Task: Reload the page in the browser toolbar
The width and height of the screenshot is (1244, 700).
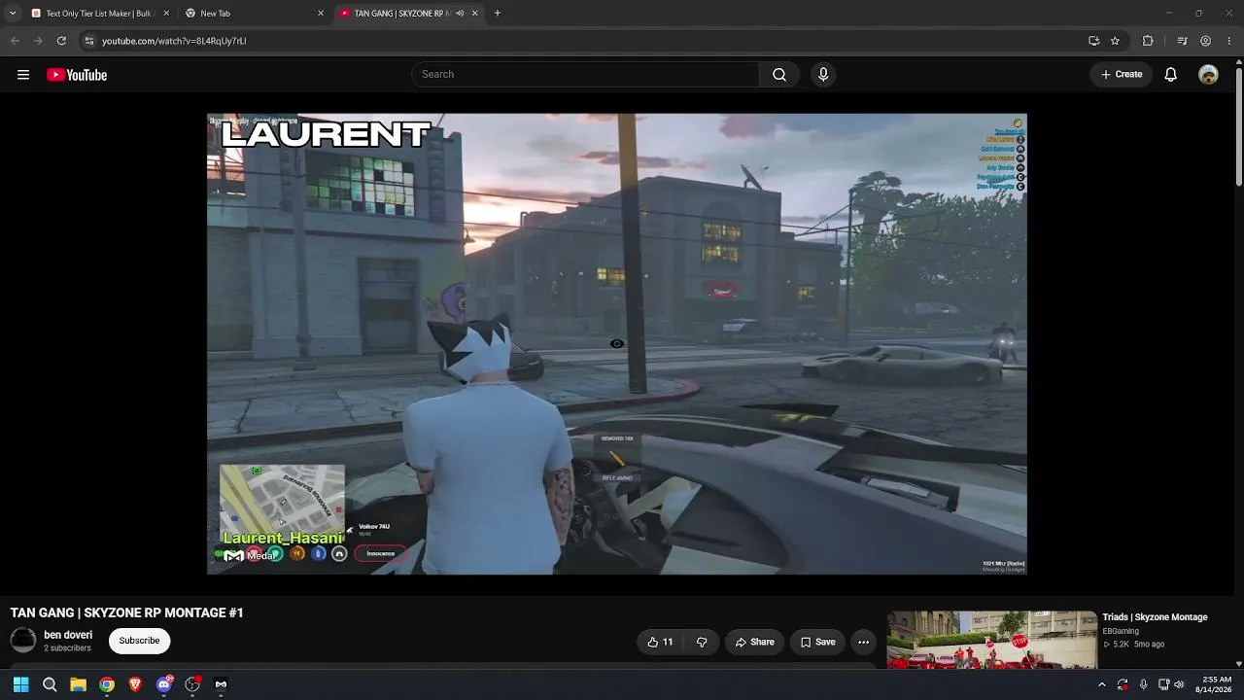Action: coord(61,41)
